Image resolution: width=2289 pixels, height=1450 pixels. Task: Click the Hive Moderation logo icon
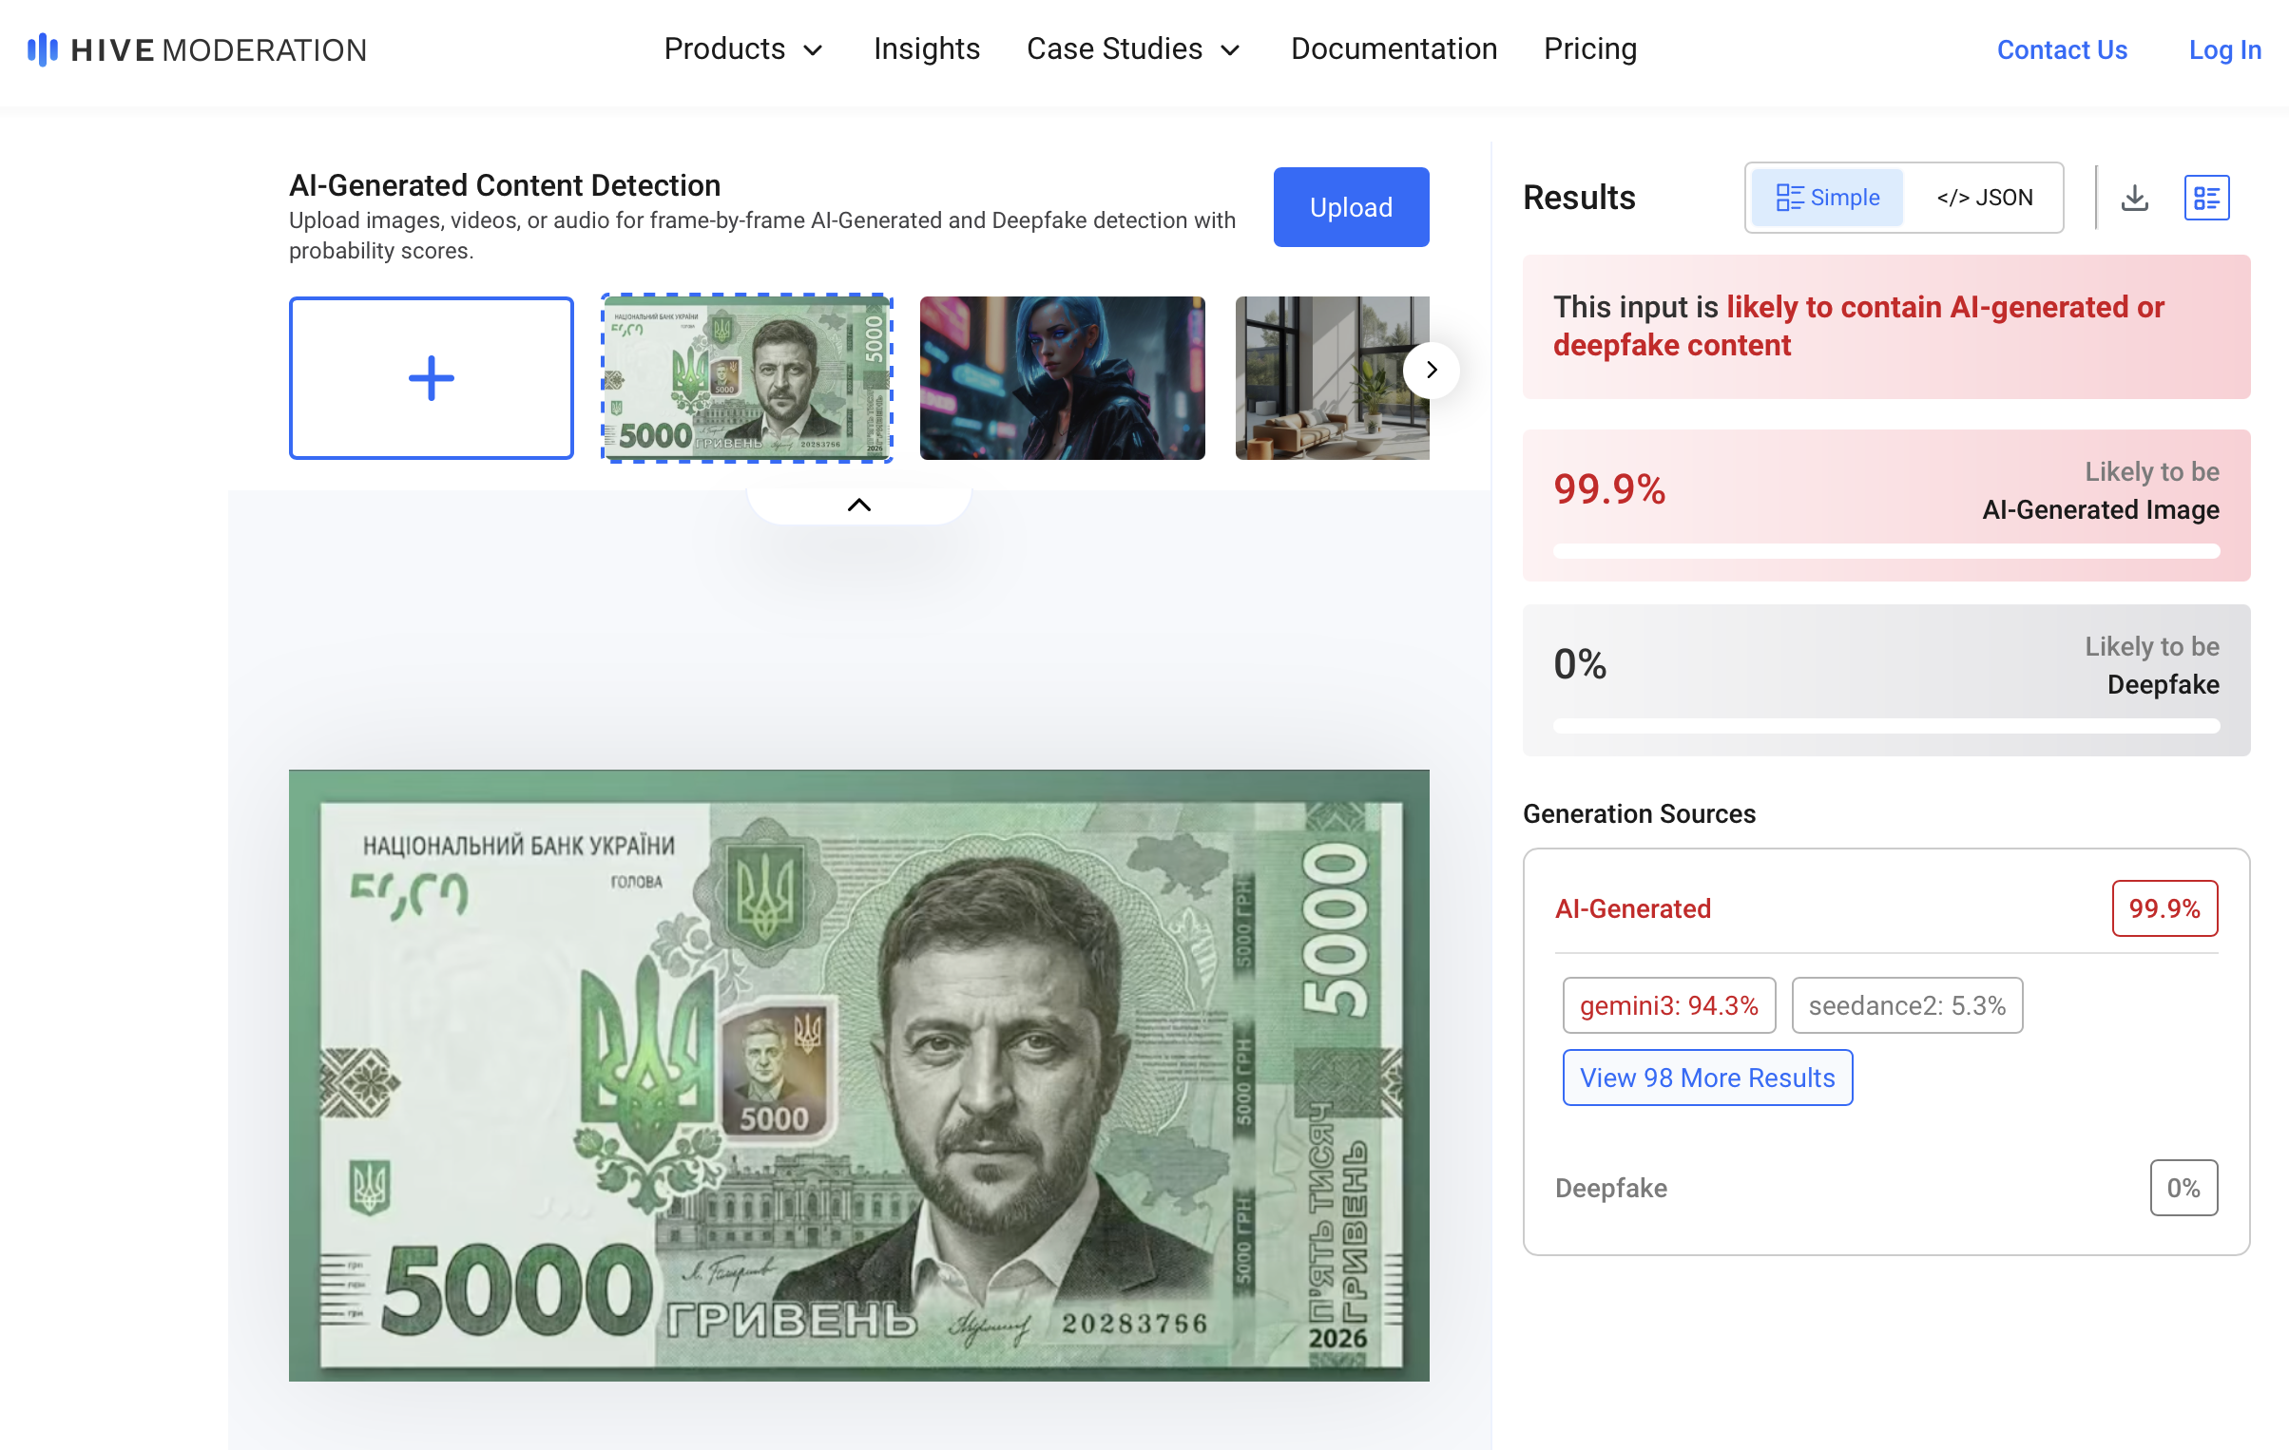point(43,49)
